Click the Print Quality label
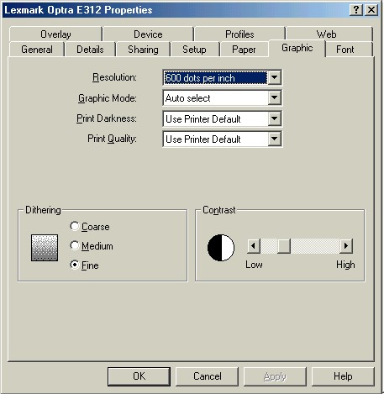The width and height of the screenshot is (384, 394). 113,139
